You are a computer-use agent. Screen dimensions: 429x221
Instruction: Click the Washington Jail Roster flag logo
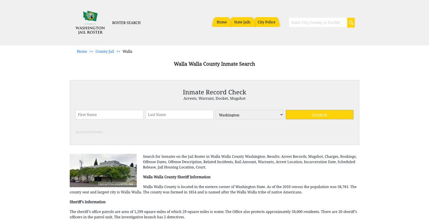click(90, 22)
